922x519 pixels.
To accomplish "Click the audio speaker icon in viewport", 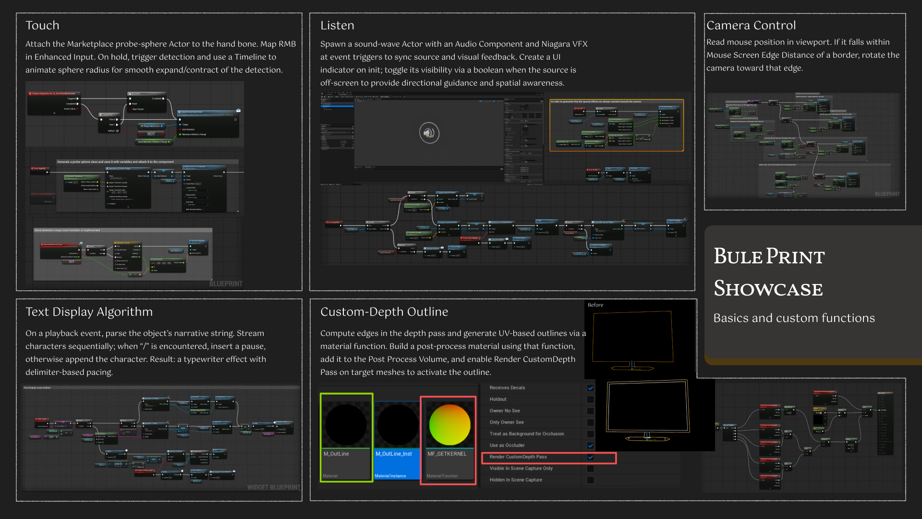I will point(429,133).
